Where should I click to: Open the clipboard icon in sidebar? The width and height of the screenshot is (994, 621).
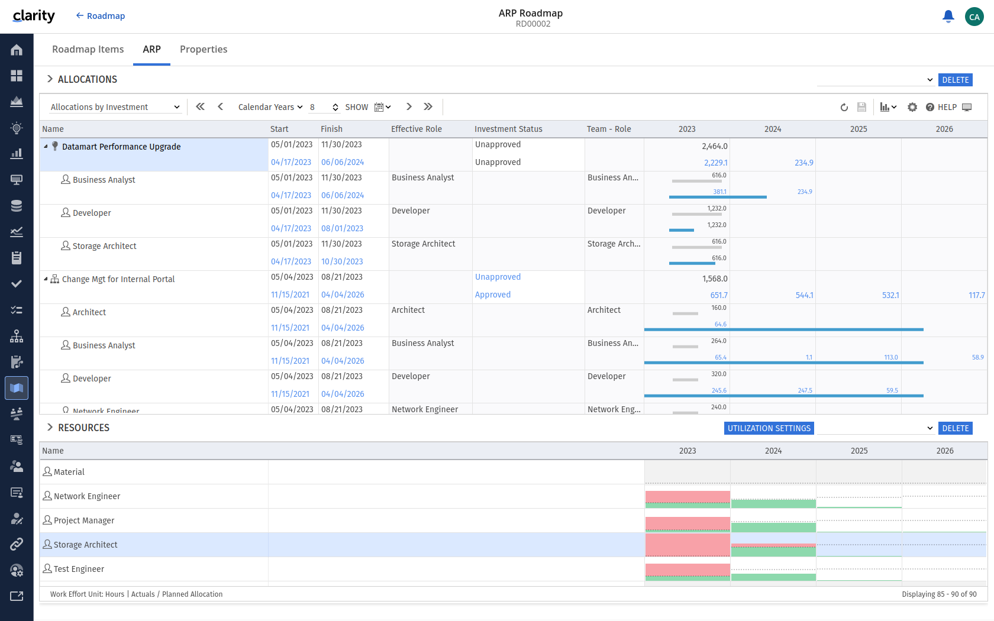pos(17,258)
